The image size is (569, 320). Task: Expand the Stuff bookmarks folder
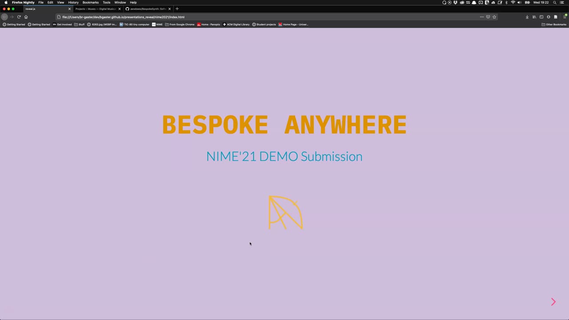[79, 24]
